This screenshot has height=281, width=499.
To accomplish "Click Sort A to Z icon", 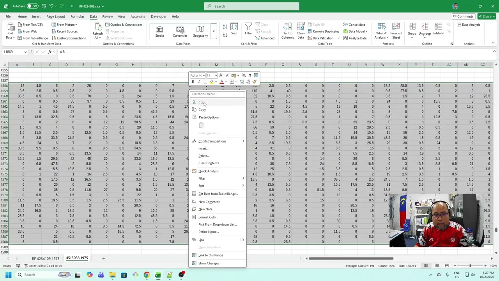I will pos(225,27).
